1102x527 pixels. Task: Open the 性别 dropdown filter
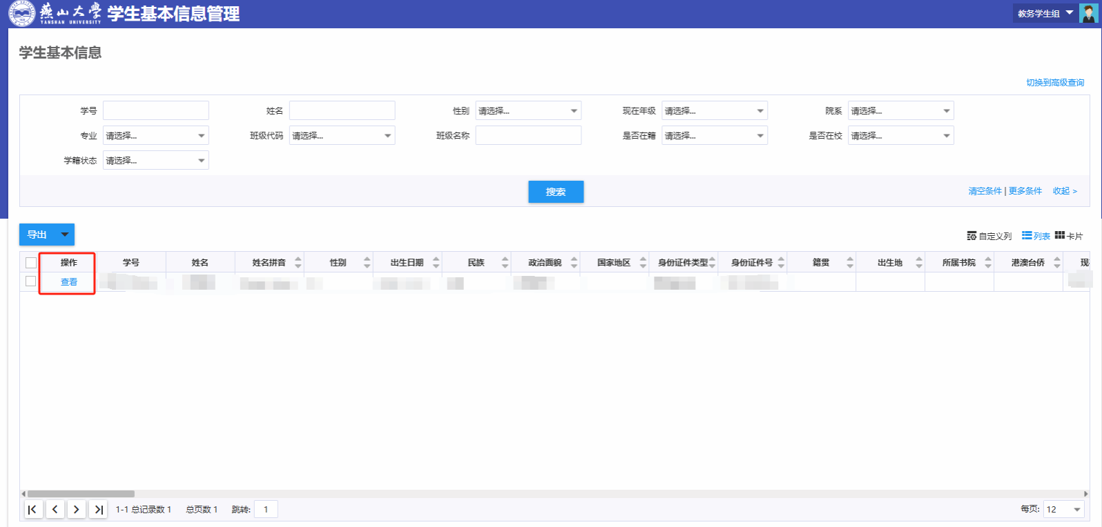528,111
